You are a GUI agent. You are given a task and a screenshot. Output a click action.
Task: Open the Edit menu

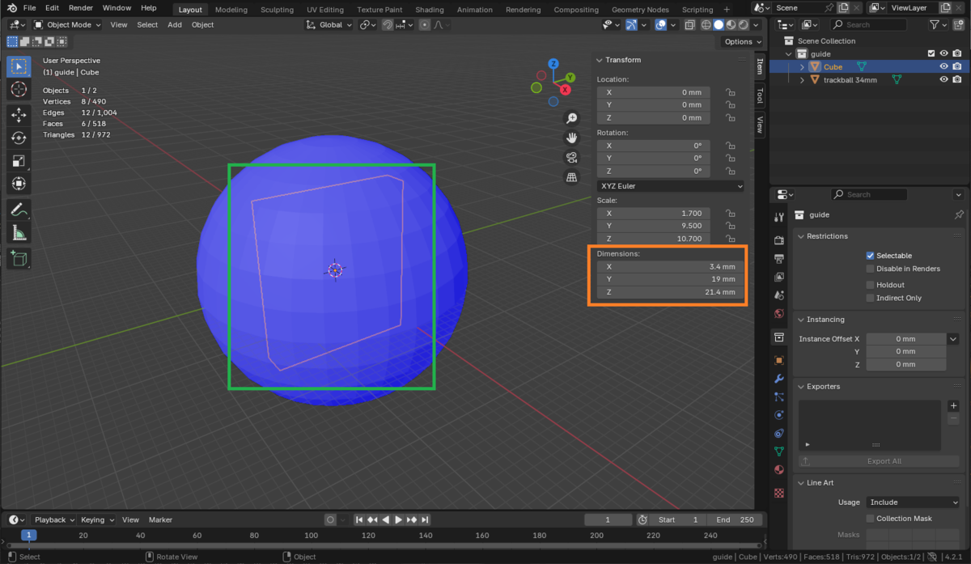click(x=52, y=8)
